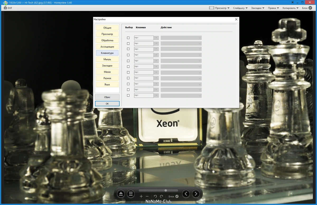Viewport: 317px width, 205px height.
Task: Click the eject/open file button in bottom panel
Action: point(121,194)
